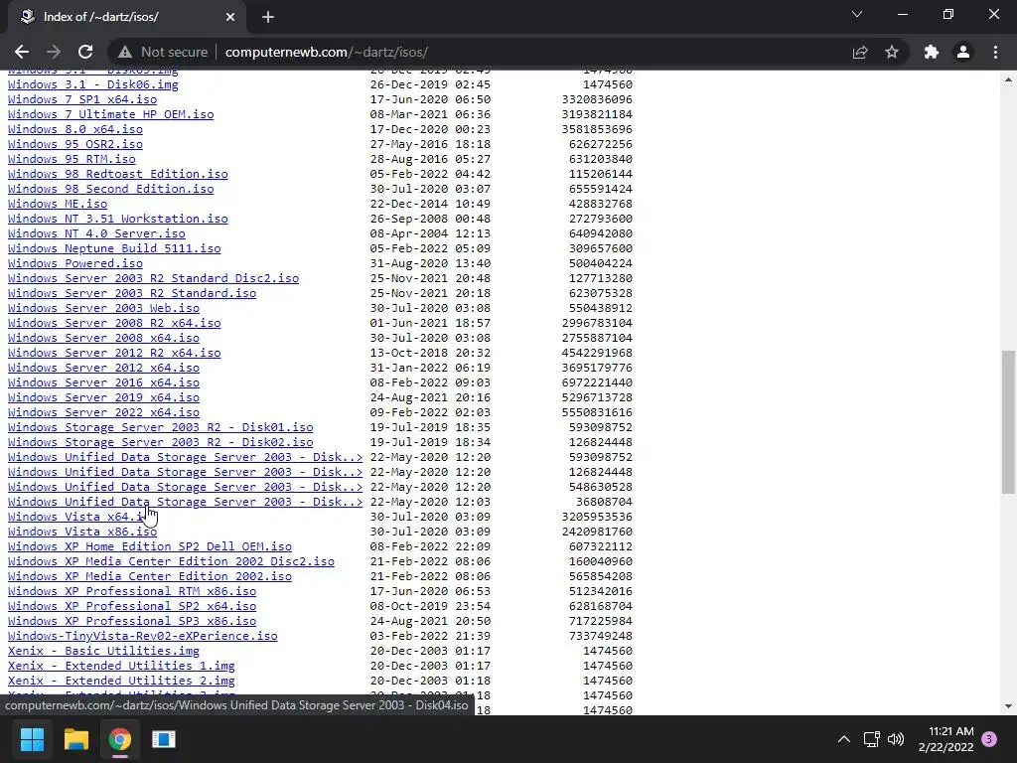Download Windows Vista x86.iso

click(x=82, y=533)
